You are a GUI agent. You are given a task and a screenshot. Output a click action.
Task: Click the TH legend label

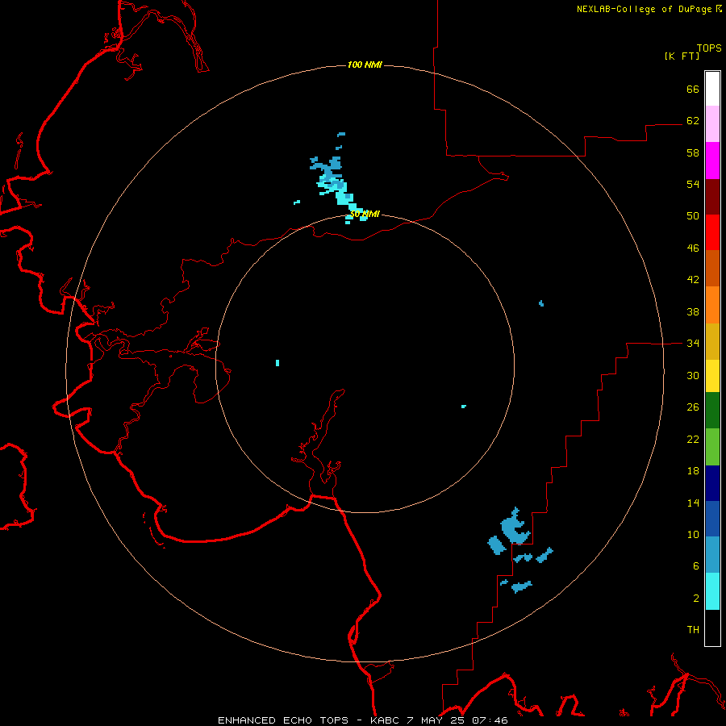click(693, 630)
